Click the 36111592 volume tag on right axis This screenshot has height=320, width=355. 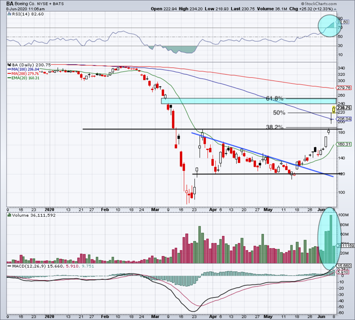click(345, 246)
